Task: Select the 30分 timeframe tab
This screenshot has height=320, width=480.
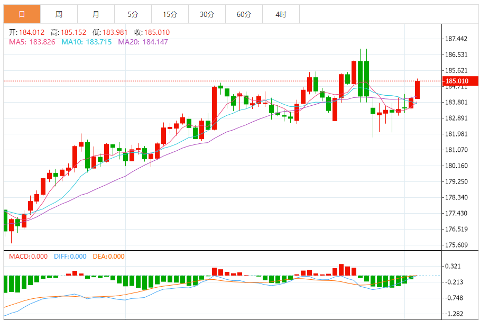Action: 207,14
